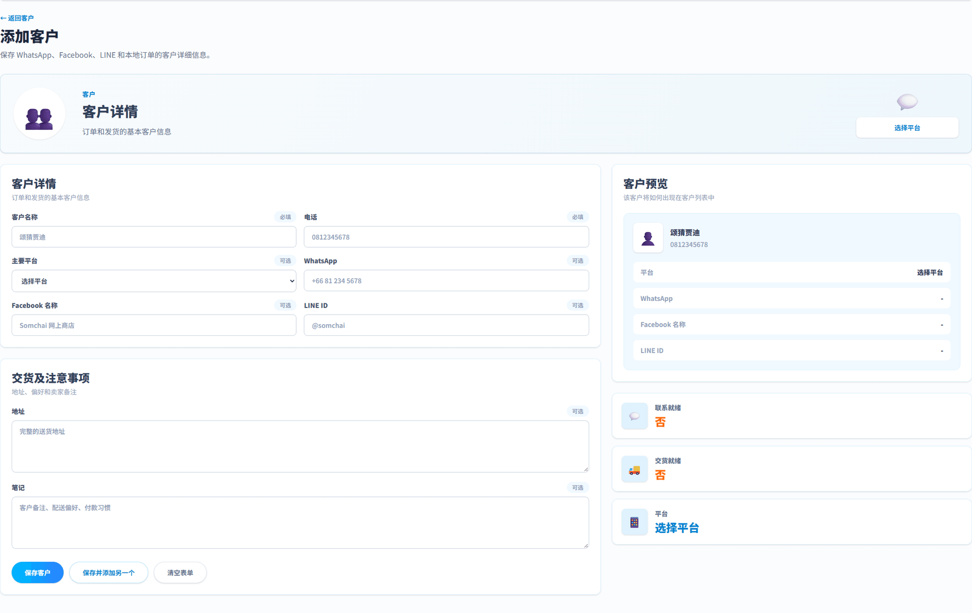Click the 交货就绪 delivery truck icon
The image size is (972, 613).
634,469
